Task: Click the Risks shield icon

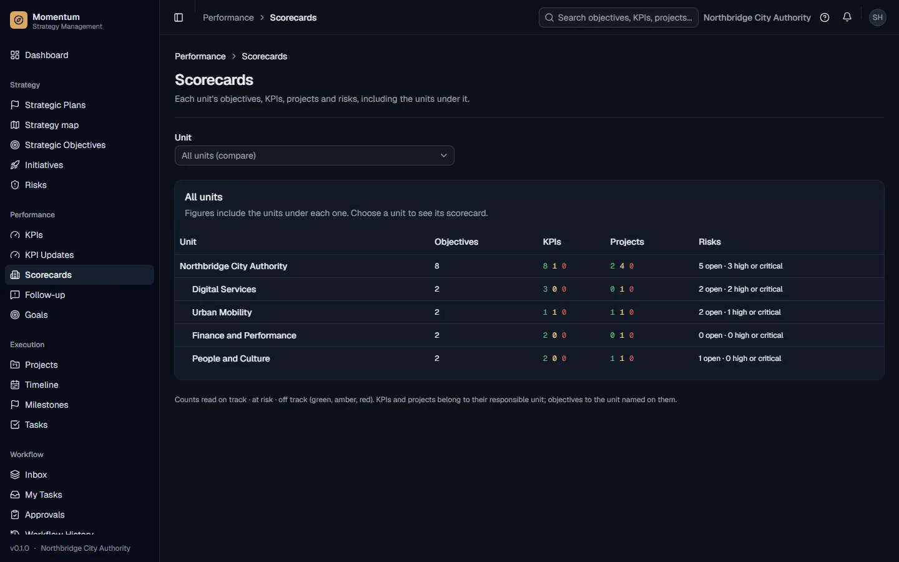Action: [15, 185]
